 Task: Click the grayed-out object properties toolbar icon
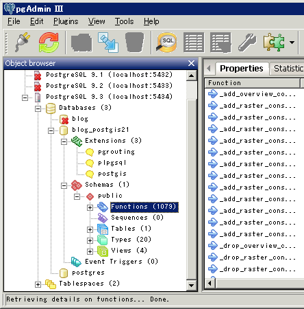(81, 43)
